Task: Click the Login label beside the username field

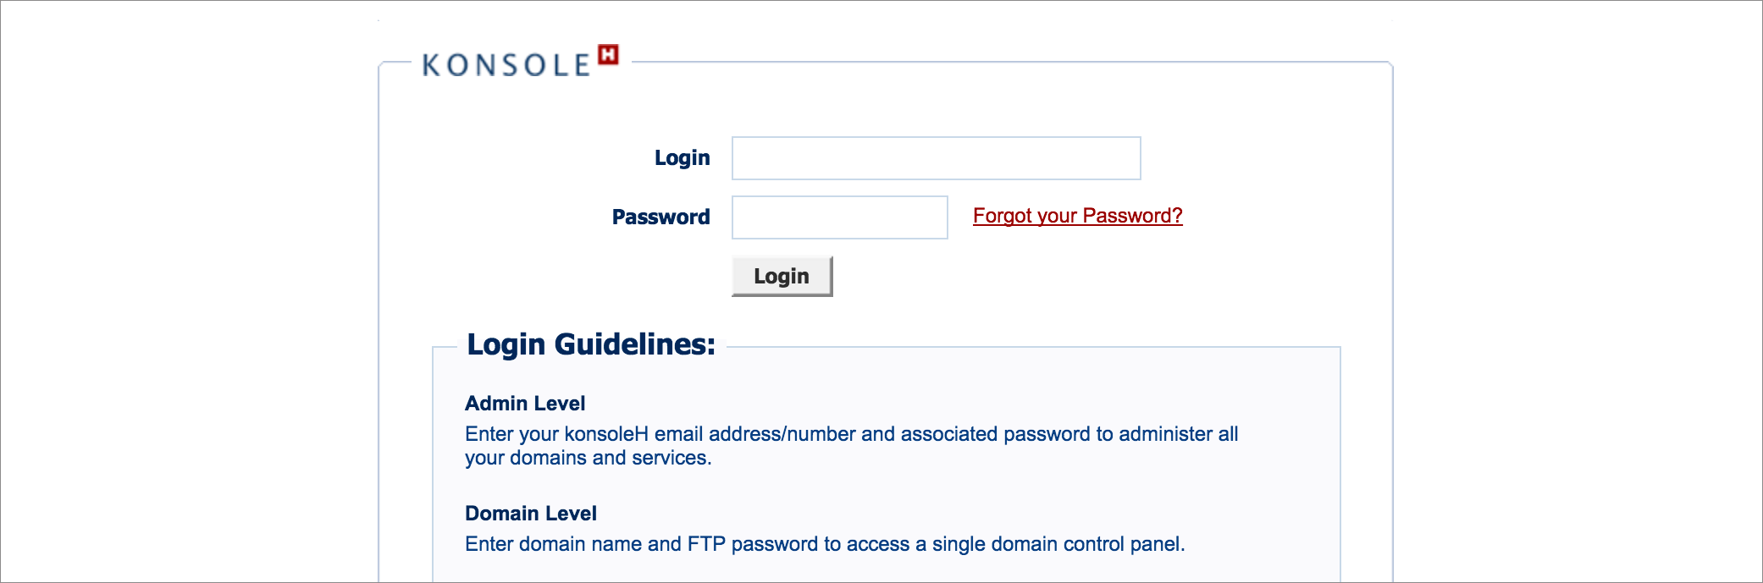Action: coord(682,158)
